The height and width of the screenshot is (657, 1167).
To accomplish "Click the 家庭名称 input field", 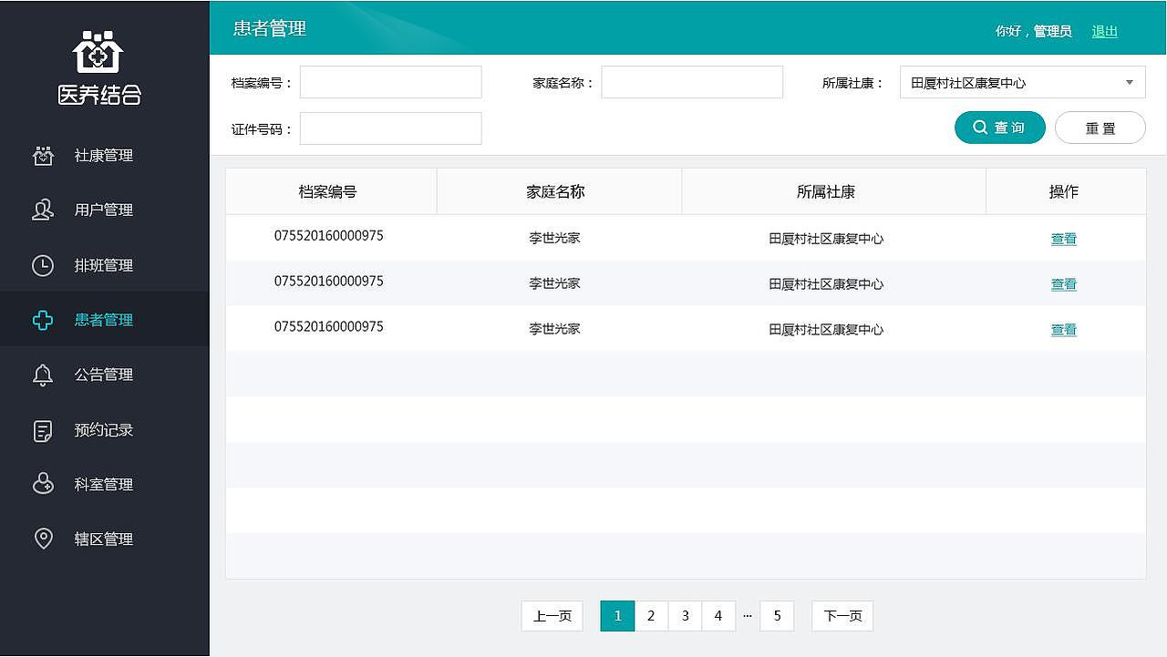I will click(x=692, y=82).
